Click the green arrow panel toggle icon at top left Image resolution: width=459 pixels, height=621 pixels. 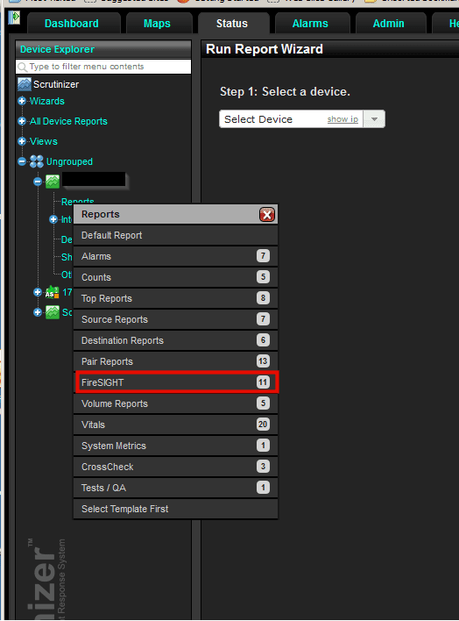pyautogui.click(x=14, y=17)
